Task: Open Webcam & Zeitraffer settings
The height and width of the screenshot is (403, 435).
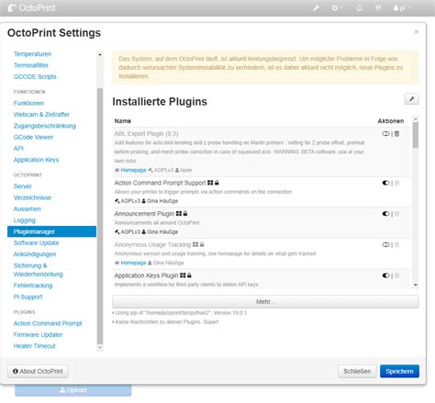Action: pyautogui.click(x=41, y=115)
